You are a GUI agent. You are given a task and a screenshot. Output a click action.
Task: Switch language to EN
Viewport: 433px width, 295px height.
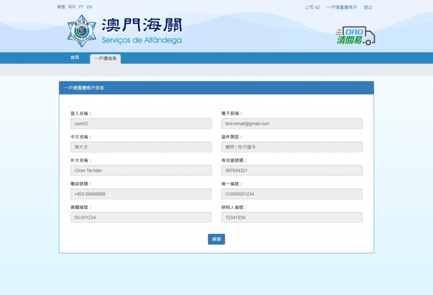click(x=90, y=7)
